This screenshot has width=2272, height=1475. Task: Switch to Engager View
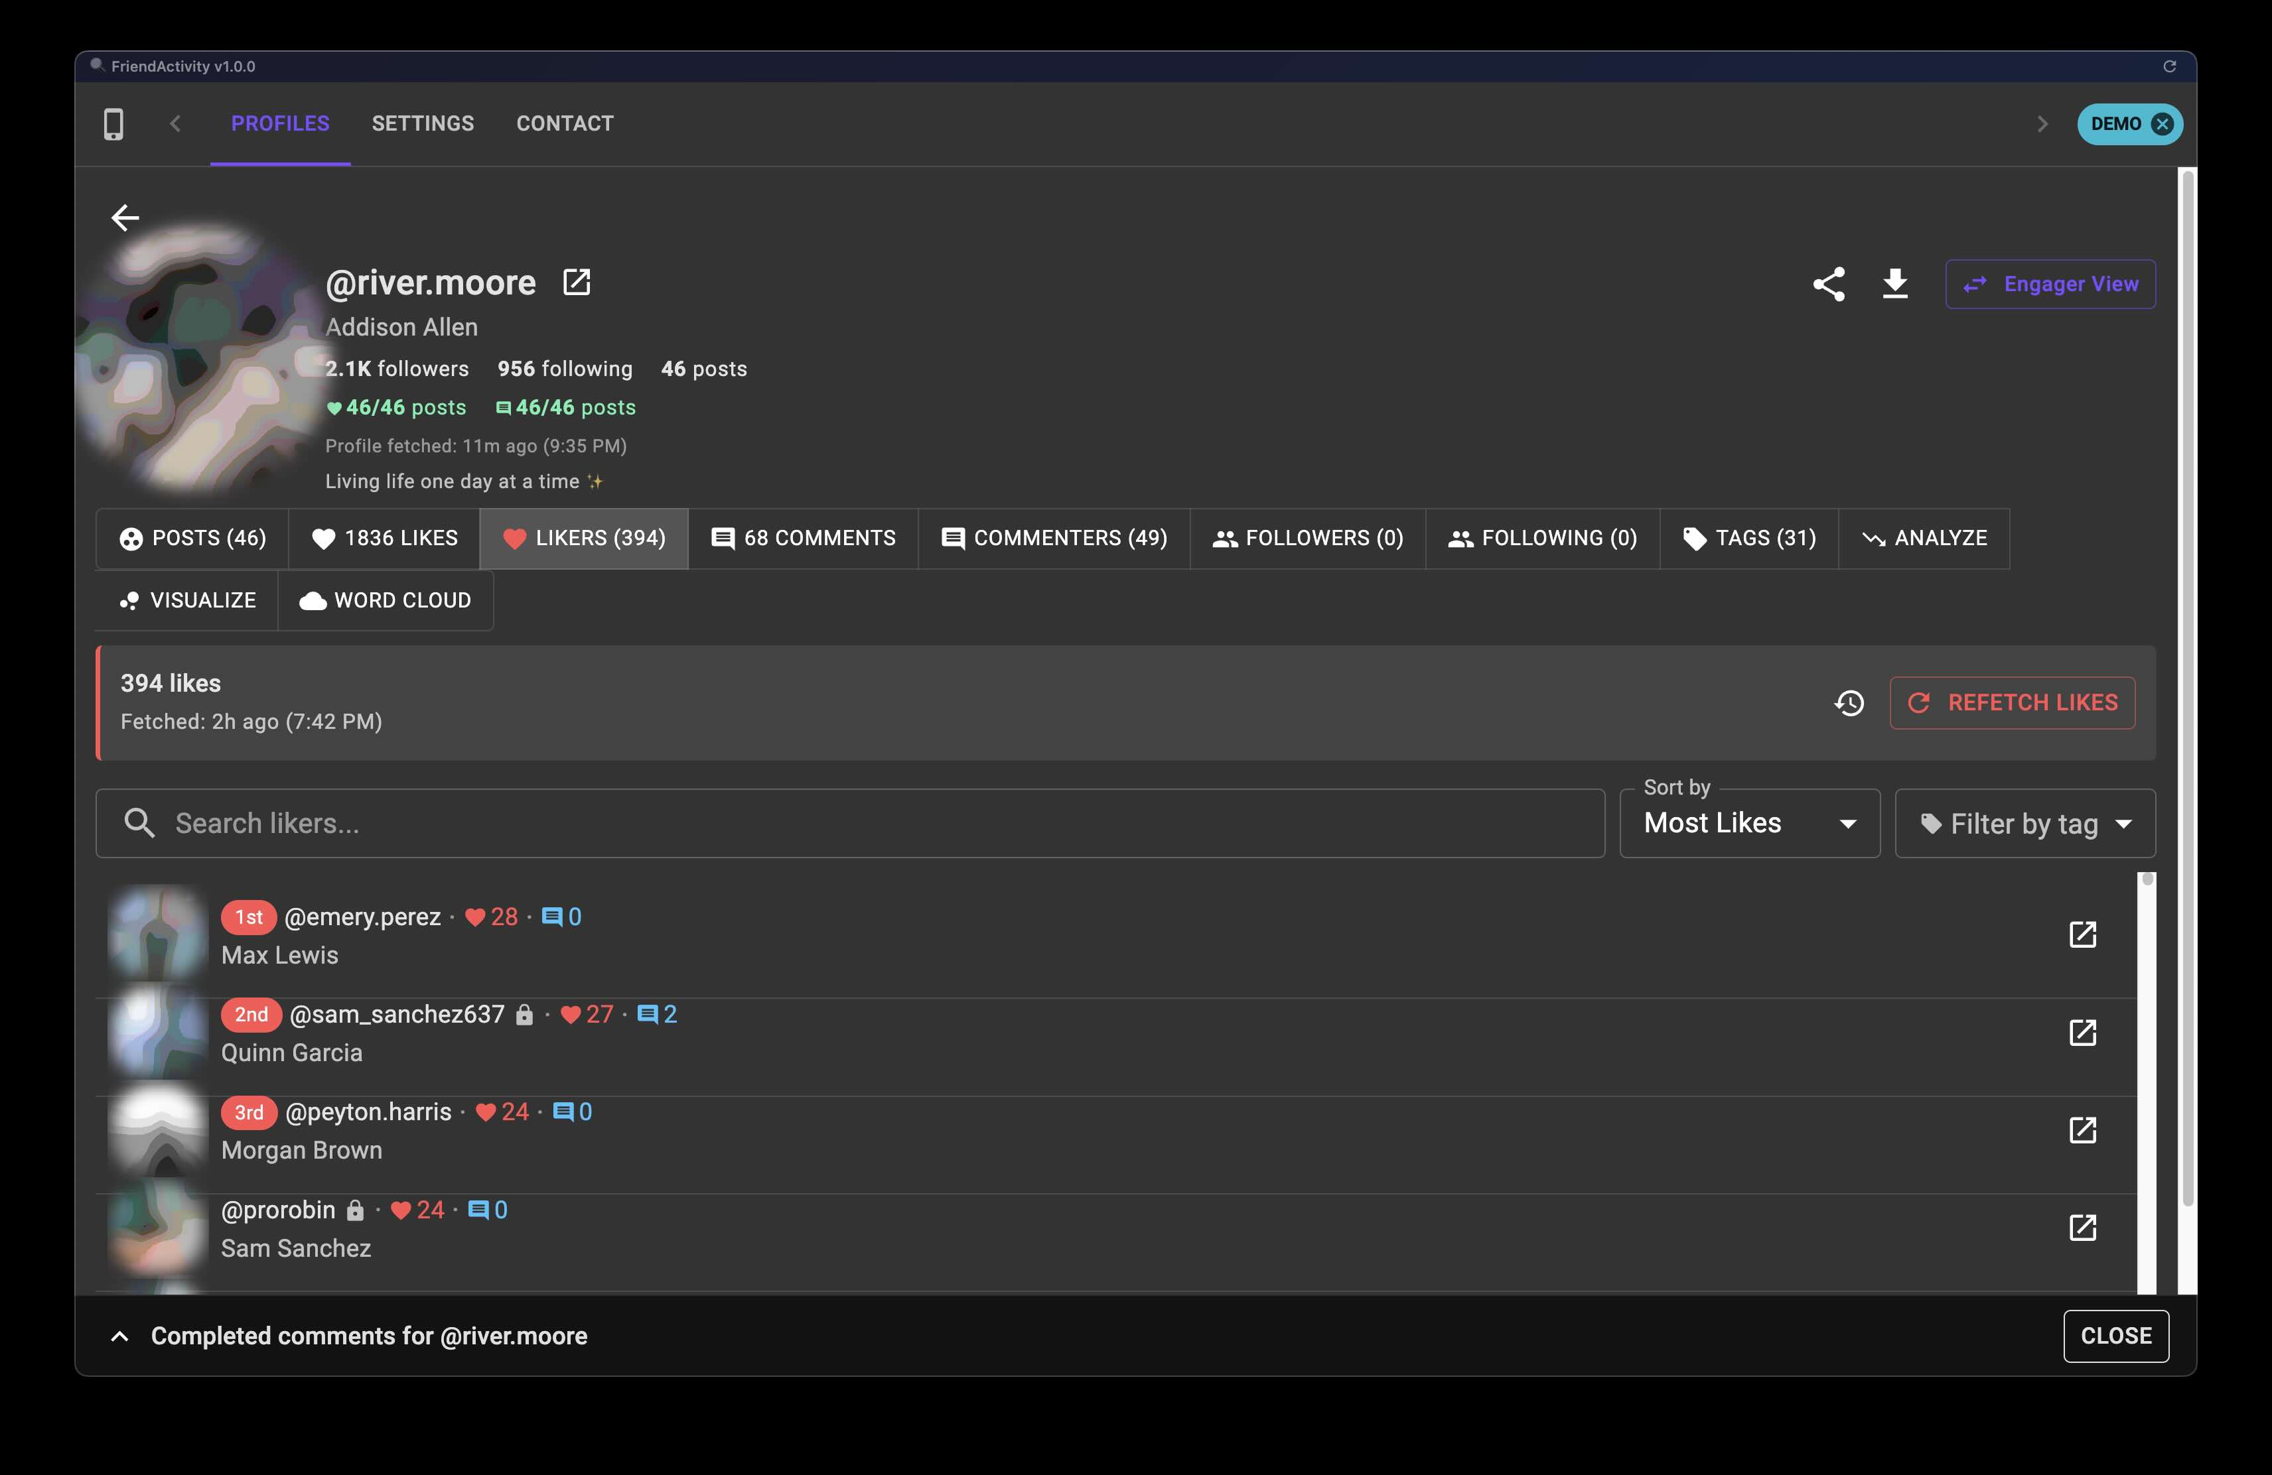pyautogui.click(x=2050, y=283)
